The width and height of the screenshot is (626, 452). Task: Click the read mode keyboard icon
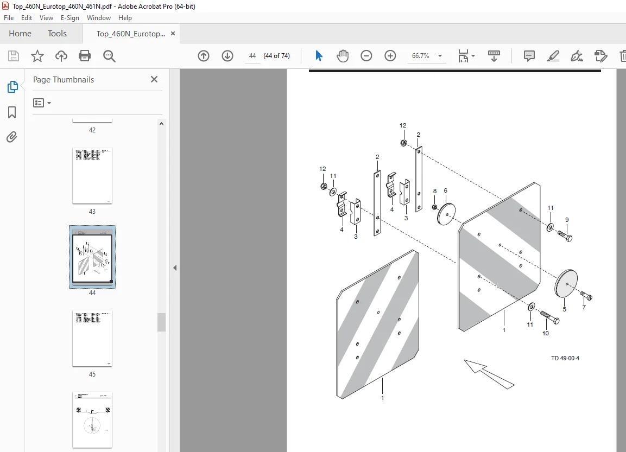[494, 56]
